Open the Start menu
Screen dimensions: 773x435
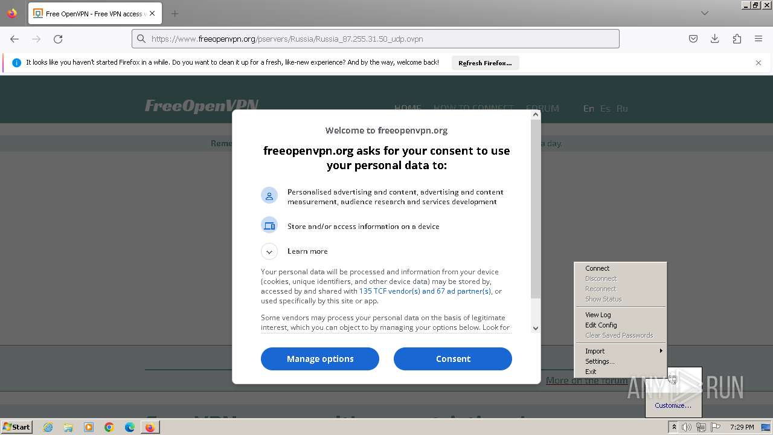[x=16, y=427]
